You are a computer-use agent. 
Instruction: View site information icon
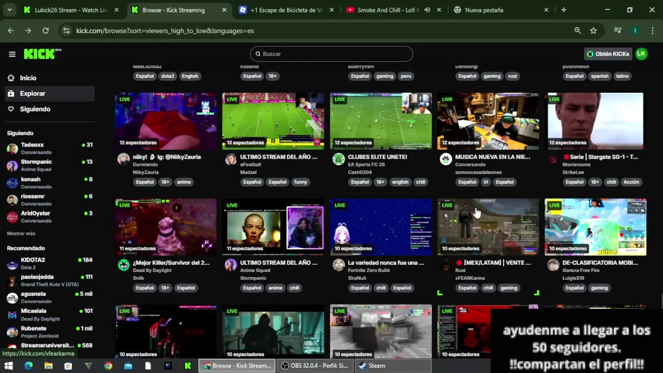tap(66, 31)
